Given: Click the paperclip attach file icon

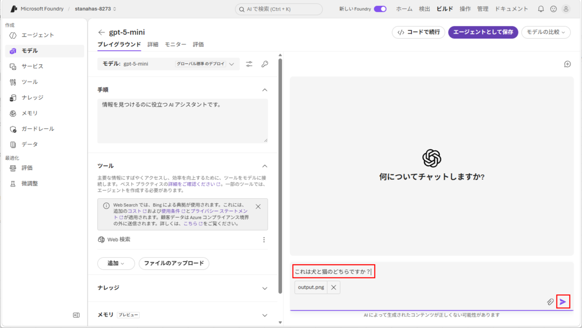Looking at the screenshot, I should (x=550, y=302).
